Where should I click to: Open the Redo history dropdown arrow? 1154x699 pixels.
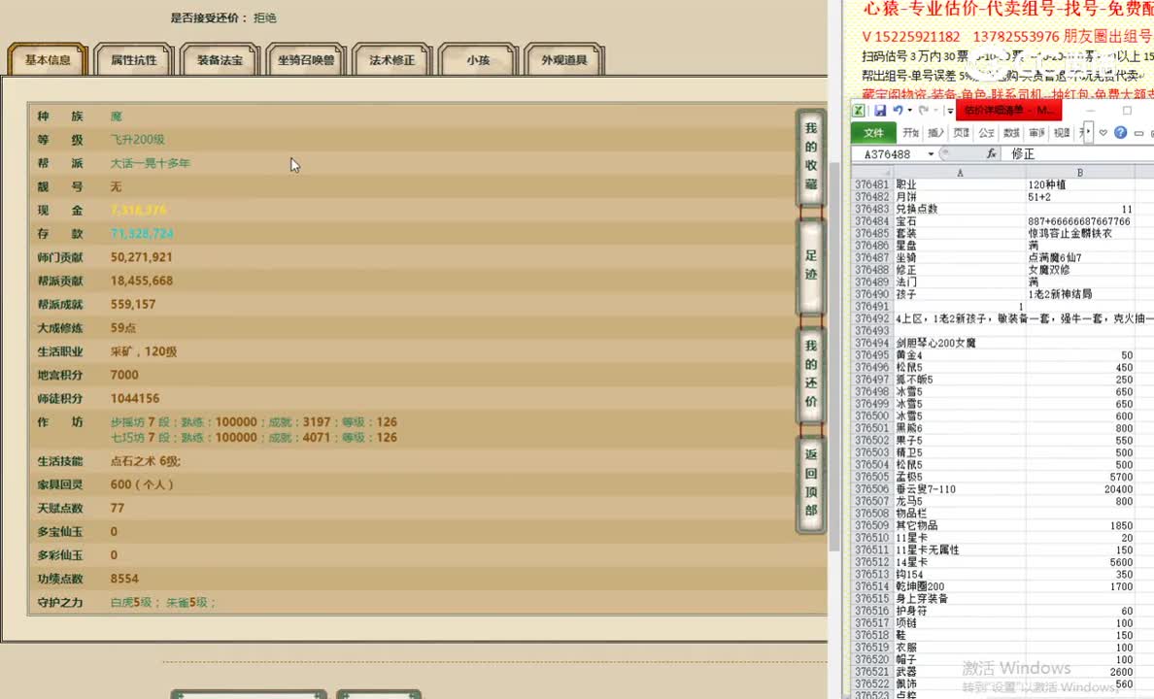pos(934,111)
